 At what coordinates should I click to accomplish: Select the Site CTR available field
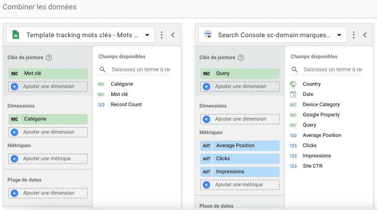pos(312,166)
